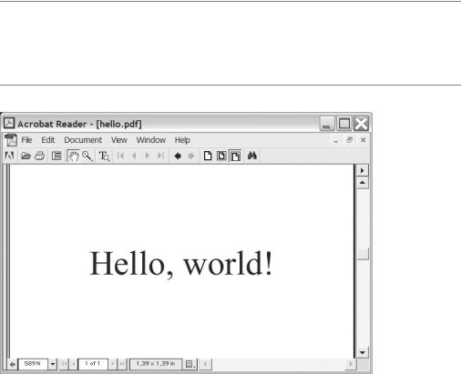Viewport: 461px width, 374px height.
Task: Click the arrow button above the vertical scrollbar
Action: pyautogui.click(x=363, y=170)
